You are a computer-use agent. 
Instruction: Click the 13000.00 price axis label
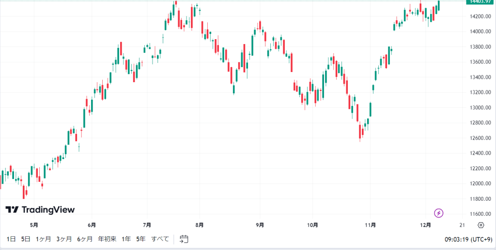point(480,108)
